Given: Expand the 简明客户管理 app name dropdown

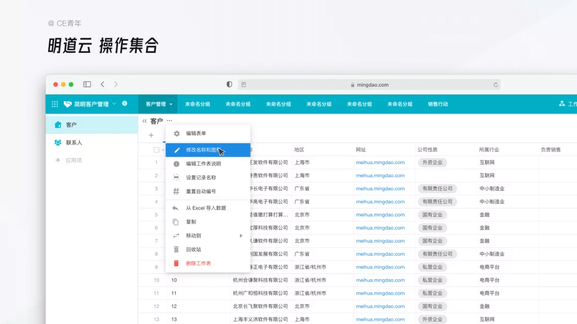Looking at the screenshot, I should (x=114, y=104).
